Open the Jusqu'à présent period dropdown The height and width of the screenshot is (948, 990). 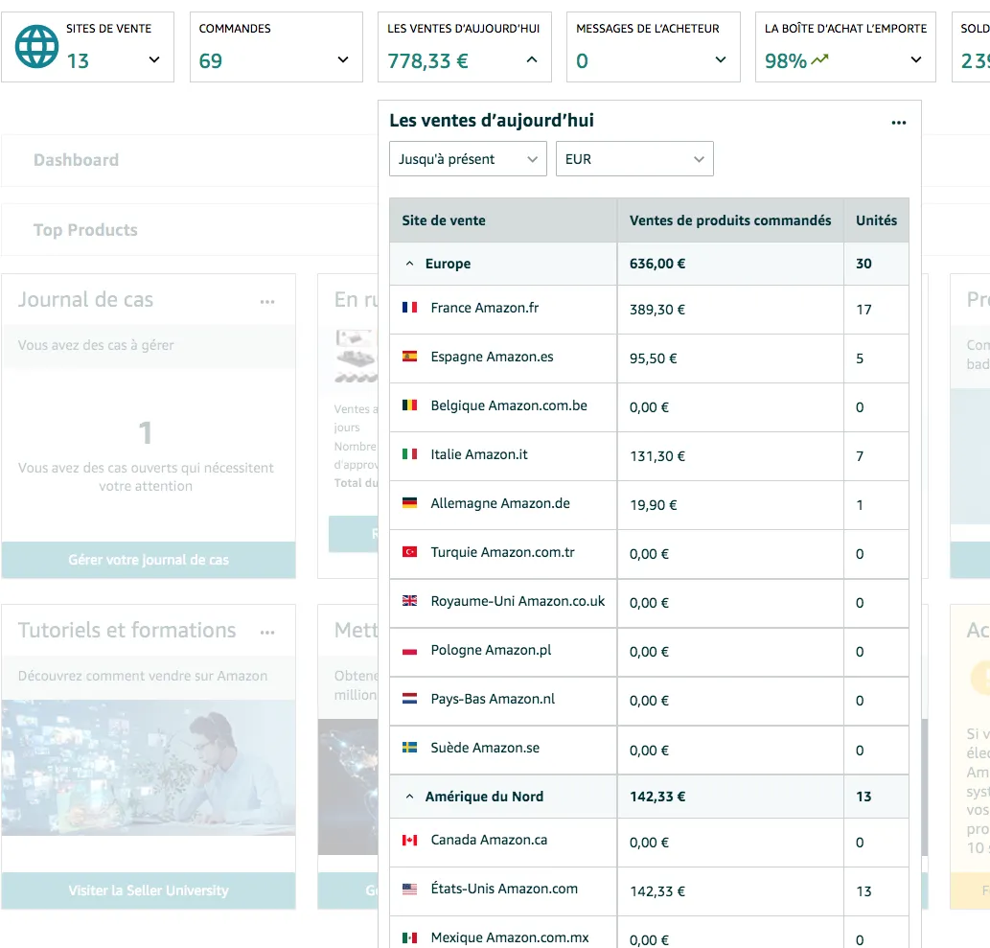[x=468, y=158]
